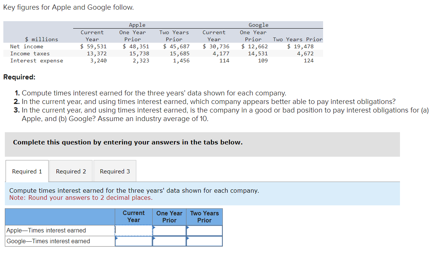
Task: Switch to the Required 2 tab
Action: (71, 171)
